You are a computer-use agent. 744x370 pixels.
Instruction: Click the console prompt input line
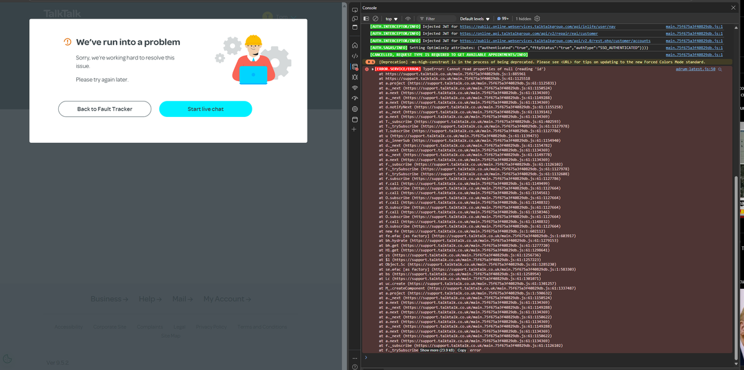(549, 358)
